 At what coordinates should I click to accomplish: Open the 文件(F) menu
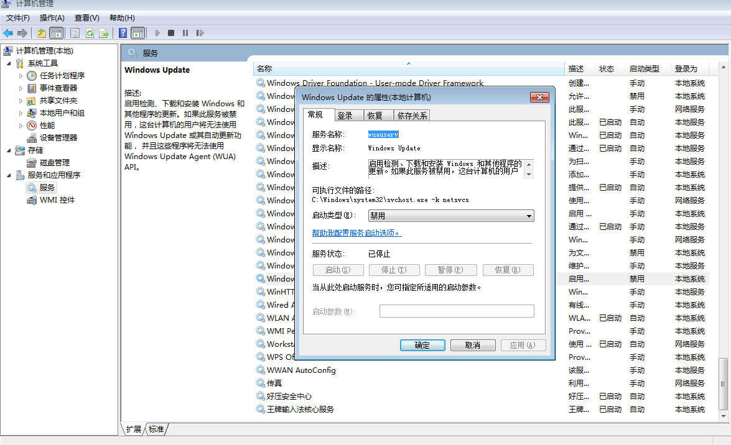click(x=17, y=17)
